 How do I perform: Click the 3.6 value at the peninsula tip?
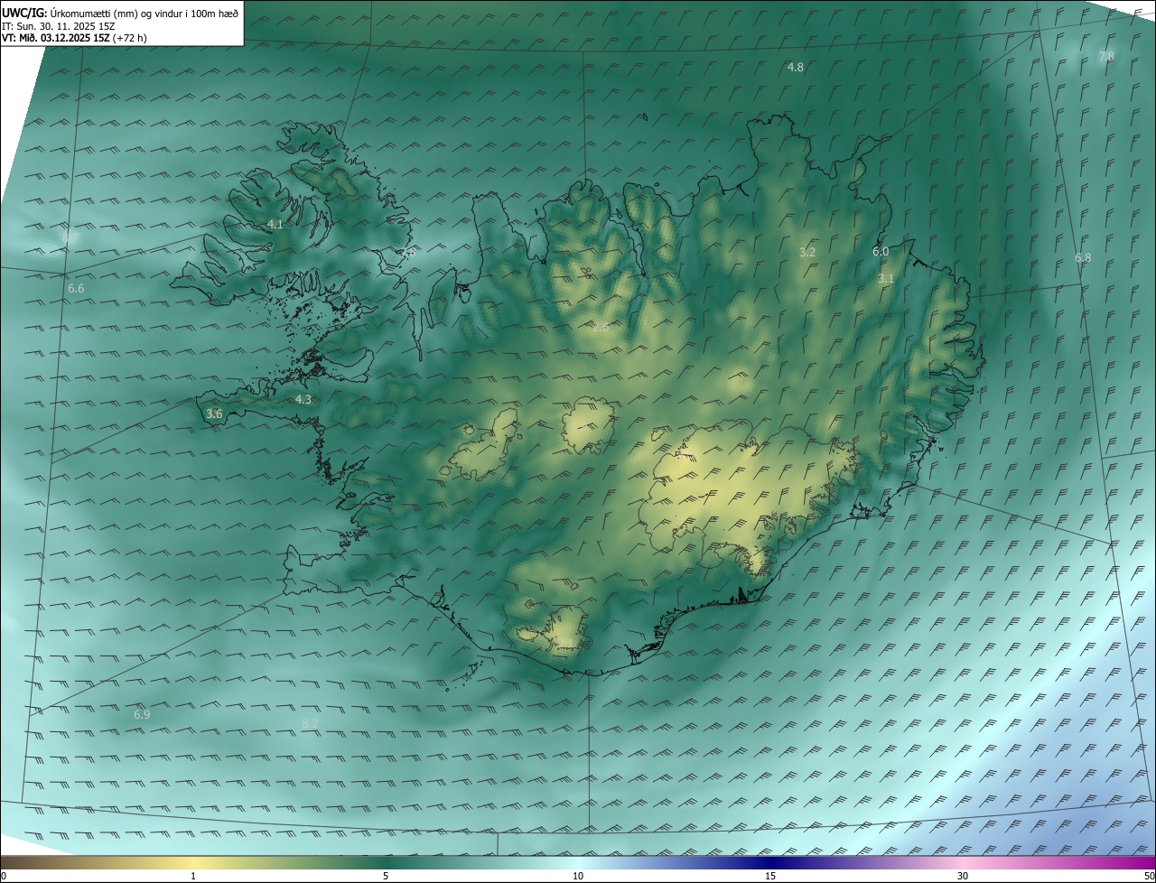tap(214, 414)
